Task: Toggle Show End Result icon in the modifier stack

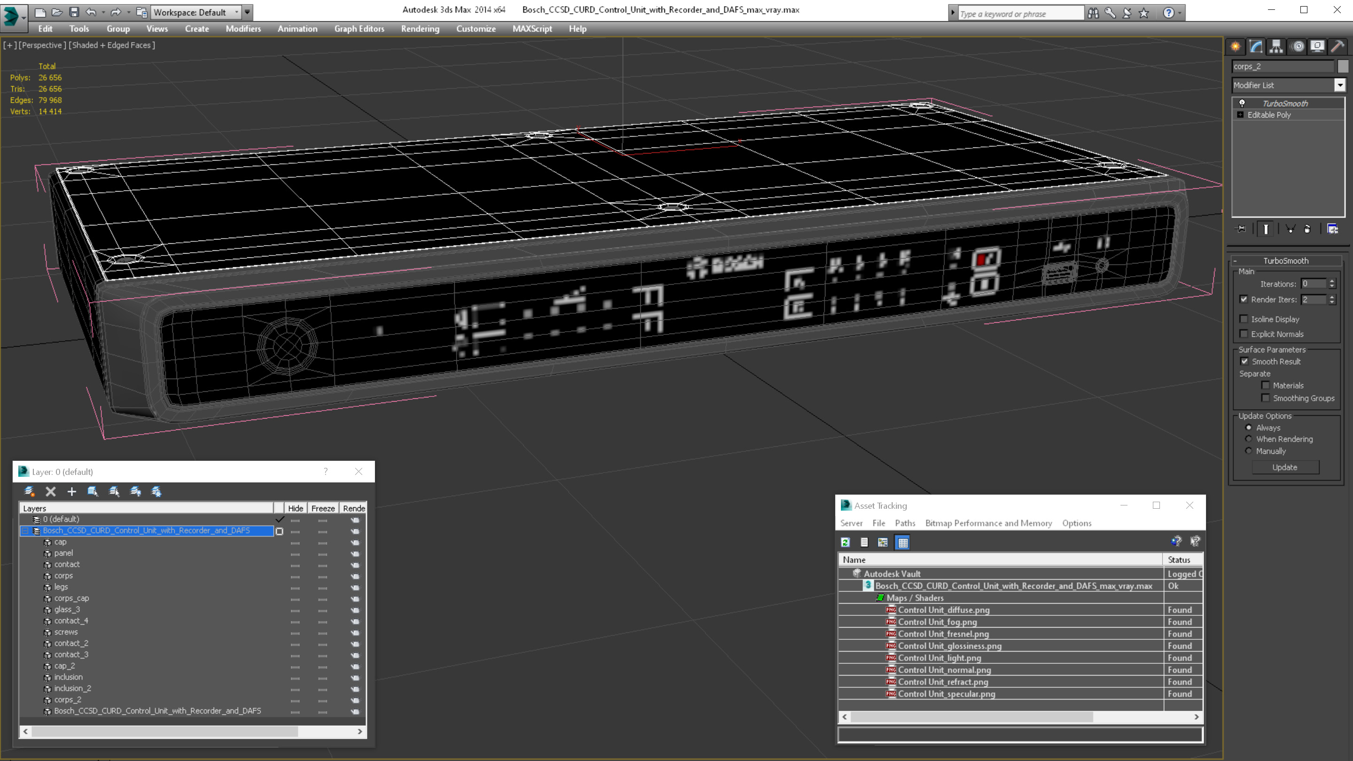Action: point(1266,228)
